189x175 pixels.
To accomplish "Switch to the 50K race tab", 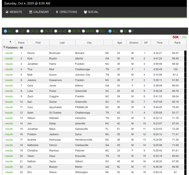I will [x=175, y=37].
